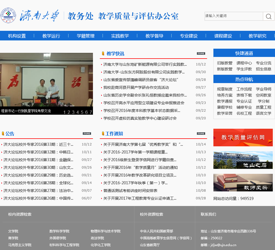275x250 pixels.
Task: Open the 学籍管理 menu
Action: (86, 36)
